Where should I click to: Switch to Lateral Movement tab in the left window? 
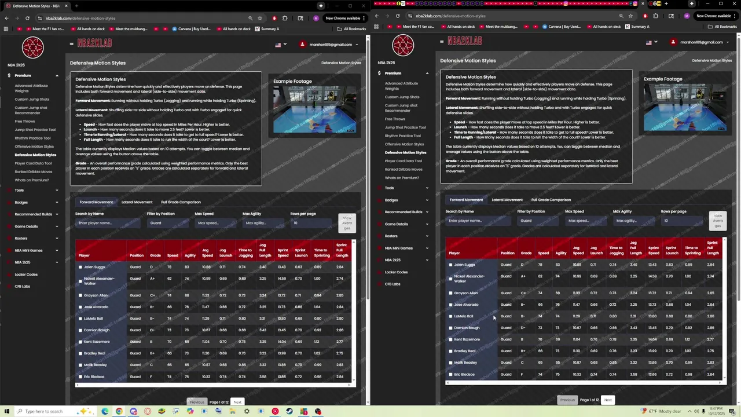point(137,202)
